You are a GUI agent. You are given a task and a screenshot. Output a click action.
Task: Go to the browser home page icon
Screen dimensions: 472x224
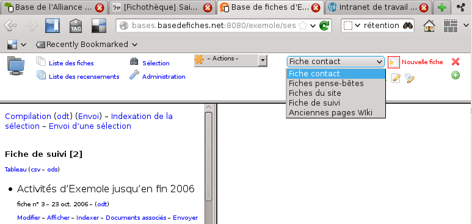point(429,26)
